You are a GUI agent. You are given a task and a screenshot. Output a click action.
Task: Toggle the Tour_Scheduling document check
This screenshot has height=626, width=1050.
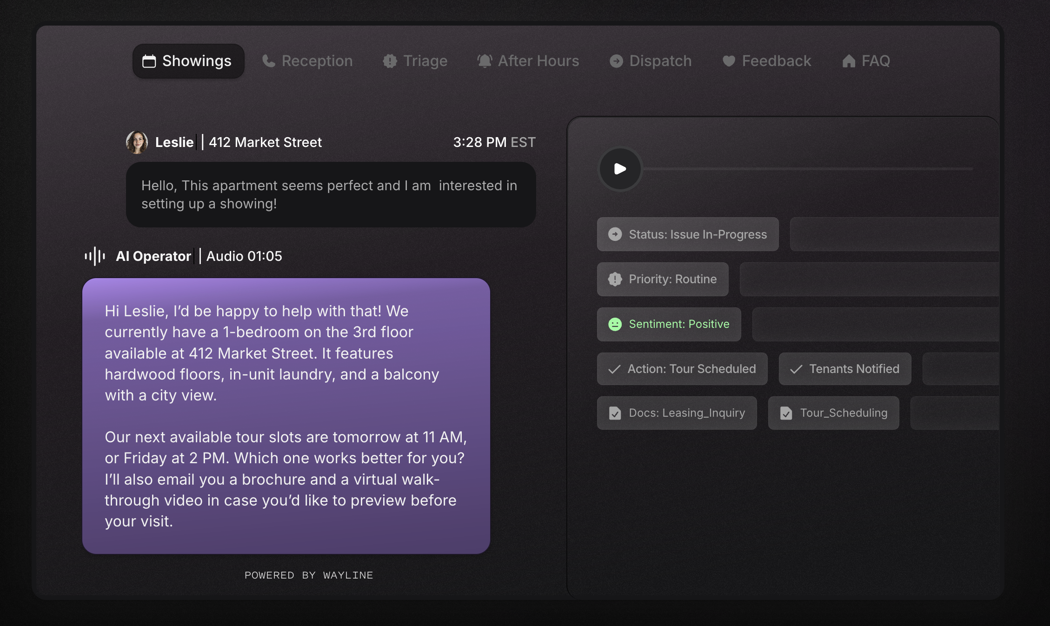click(x=786, y=413)
